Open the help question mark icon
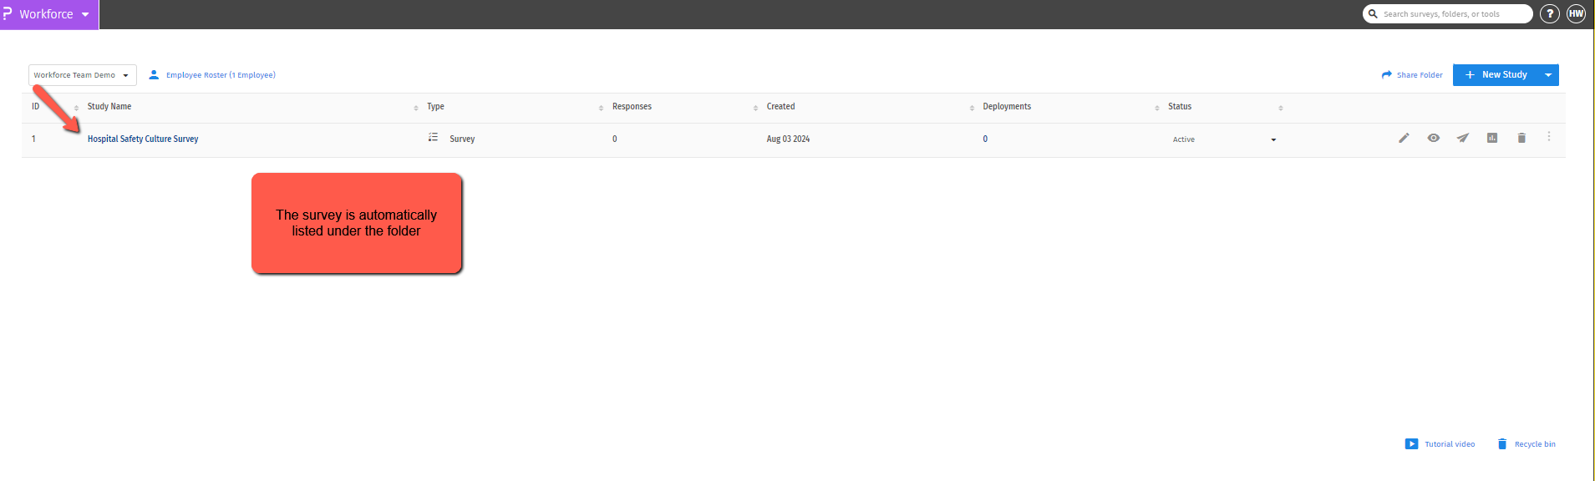 [1549, 14]
